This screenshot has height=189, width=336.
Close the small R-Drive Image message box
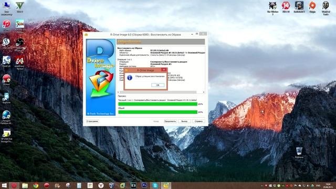click(164, 70)
